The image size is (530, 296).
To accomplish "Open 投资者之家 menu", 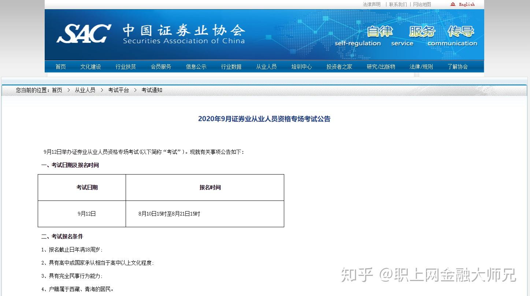I will click(339, 67).
